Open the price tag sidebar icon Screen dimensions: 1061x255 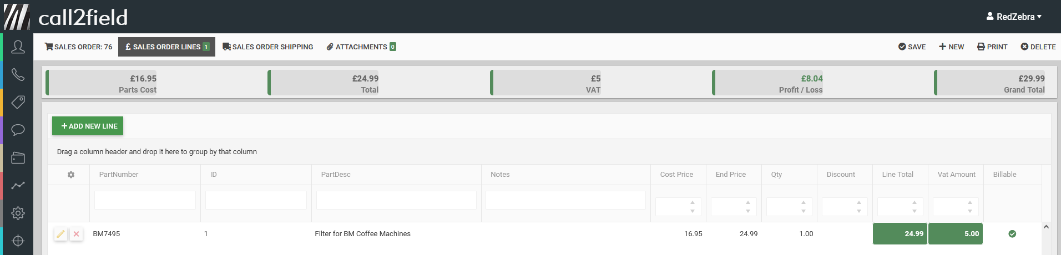click(x=18, y=103)
